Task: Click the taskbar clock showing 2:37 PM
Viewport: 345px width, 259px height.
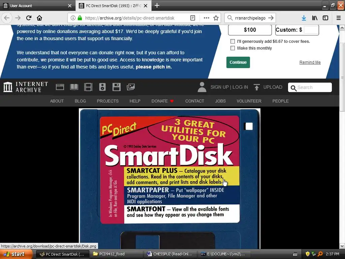Action: click(333, 254)
